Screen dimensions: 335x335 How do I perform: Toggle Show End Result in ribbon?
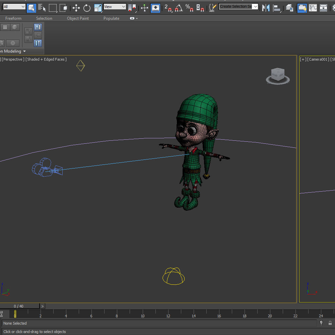click(38, 27)
